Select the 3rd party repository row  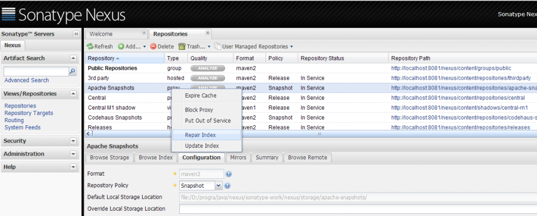(x=310, y=79)
